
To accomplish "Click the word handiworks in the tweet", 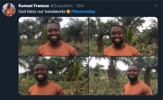I will coord(55,12).
